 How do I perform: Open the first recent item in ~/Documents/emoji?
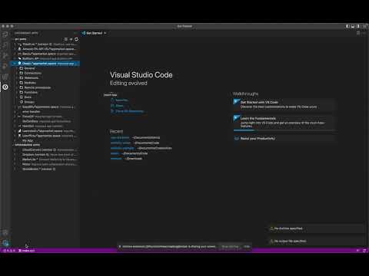pyautogui.click(x=120, y=137)
